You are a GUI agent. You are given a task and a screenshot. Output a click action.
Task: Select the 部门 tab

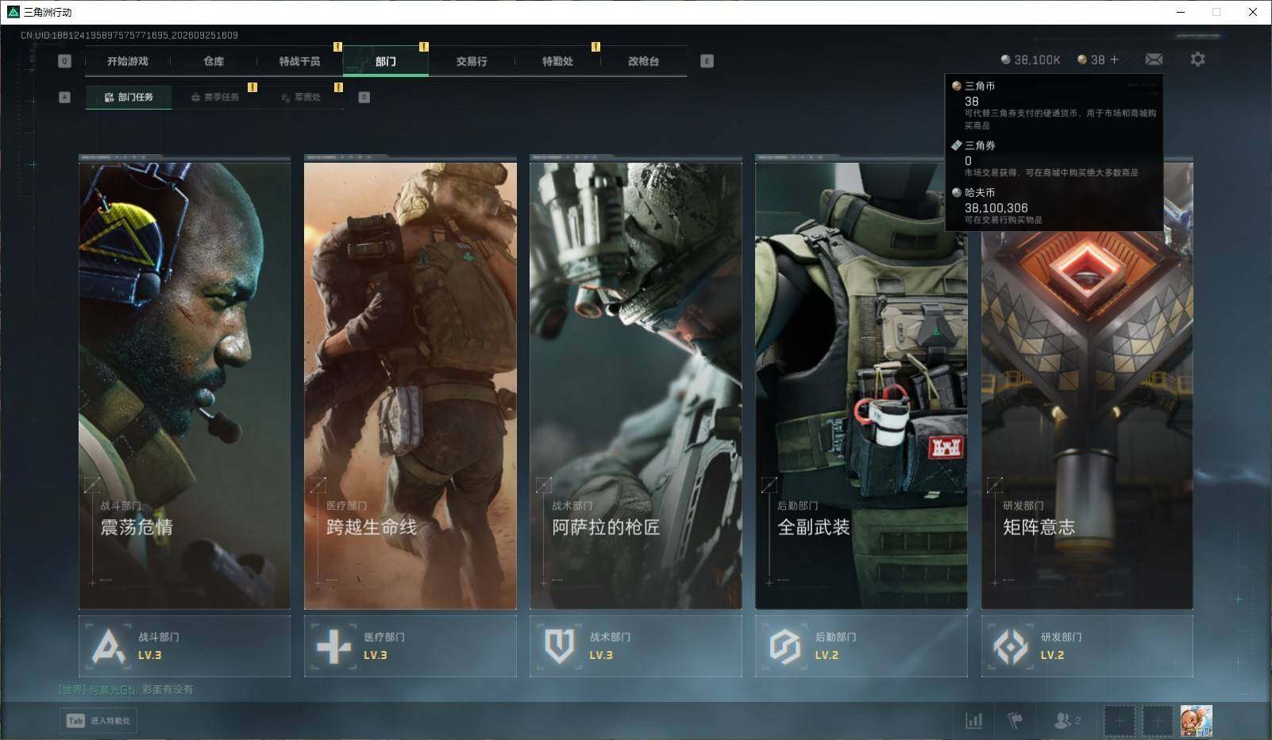point(386,61)
